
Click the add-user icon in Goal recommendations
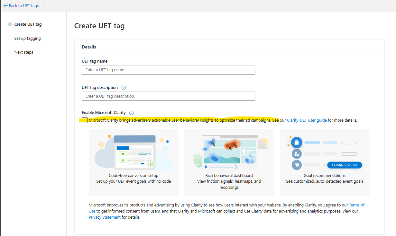296,154
